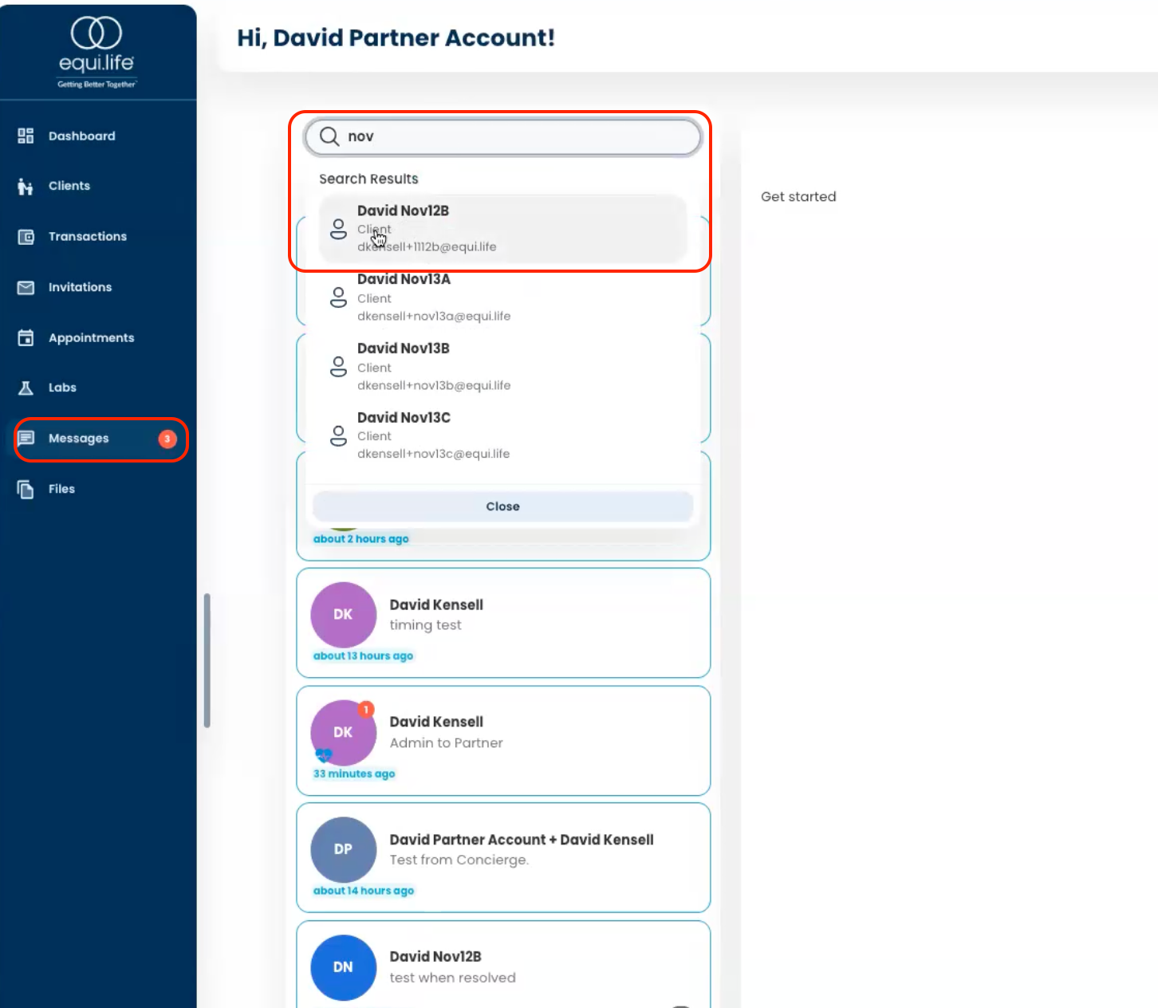1158x1008 pixels.
Task: Click the Clients people icon
Action: pos(26,187)
